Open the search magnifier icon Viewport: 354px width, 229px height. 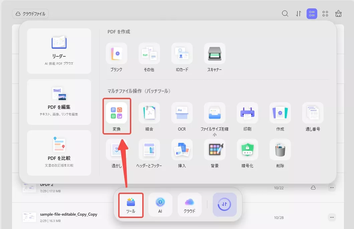(x=285, y=14)
